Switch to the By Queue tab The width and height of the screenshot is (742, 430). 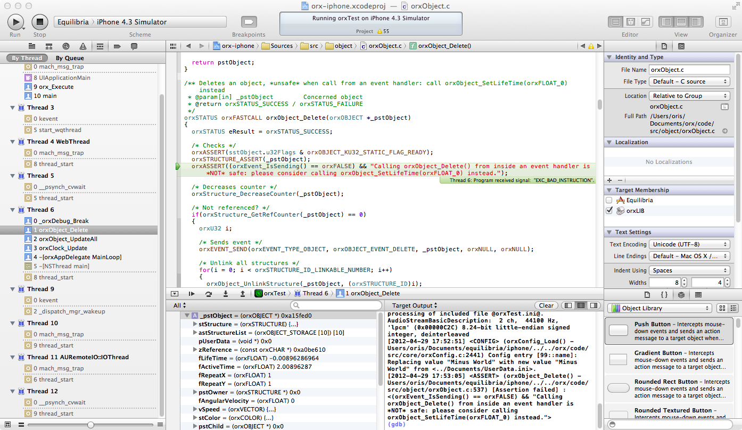[70, 58]
